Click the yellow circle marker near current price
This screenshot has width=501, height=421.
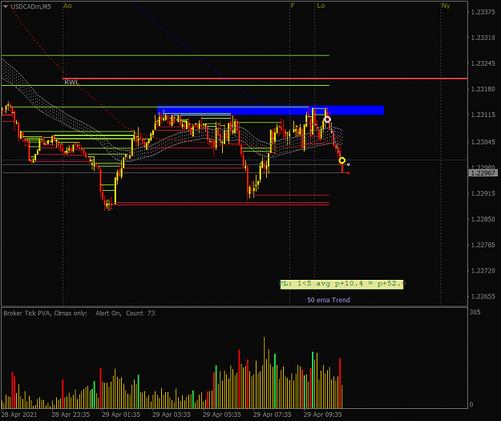click(341, 160)
